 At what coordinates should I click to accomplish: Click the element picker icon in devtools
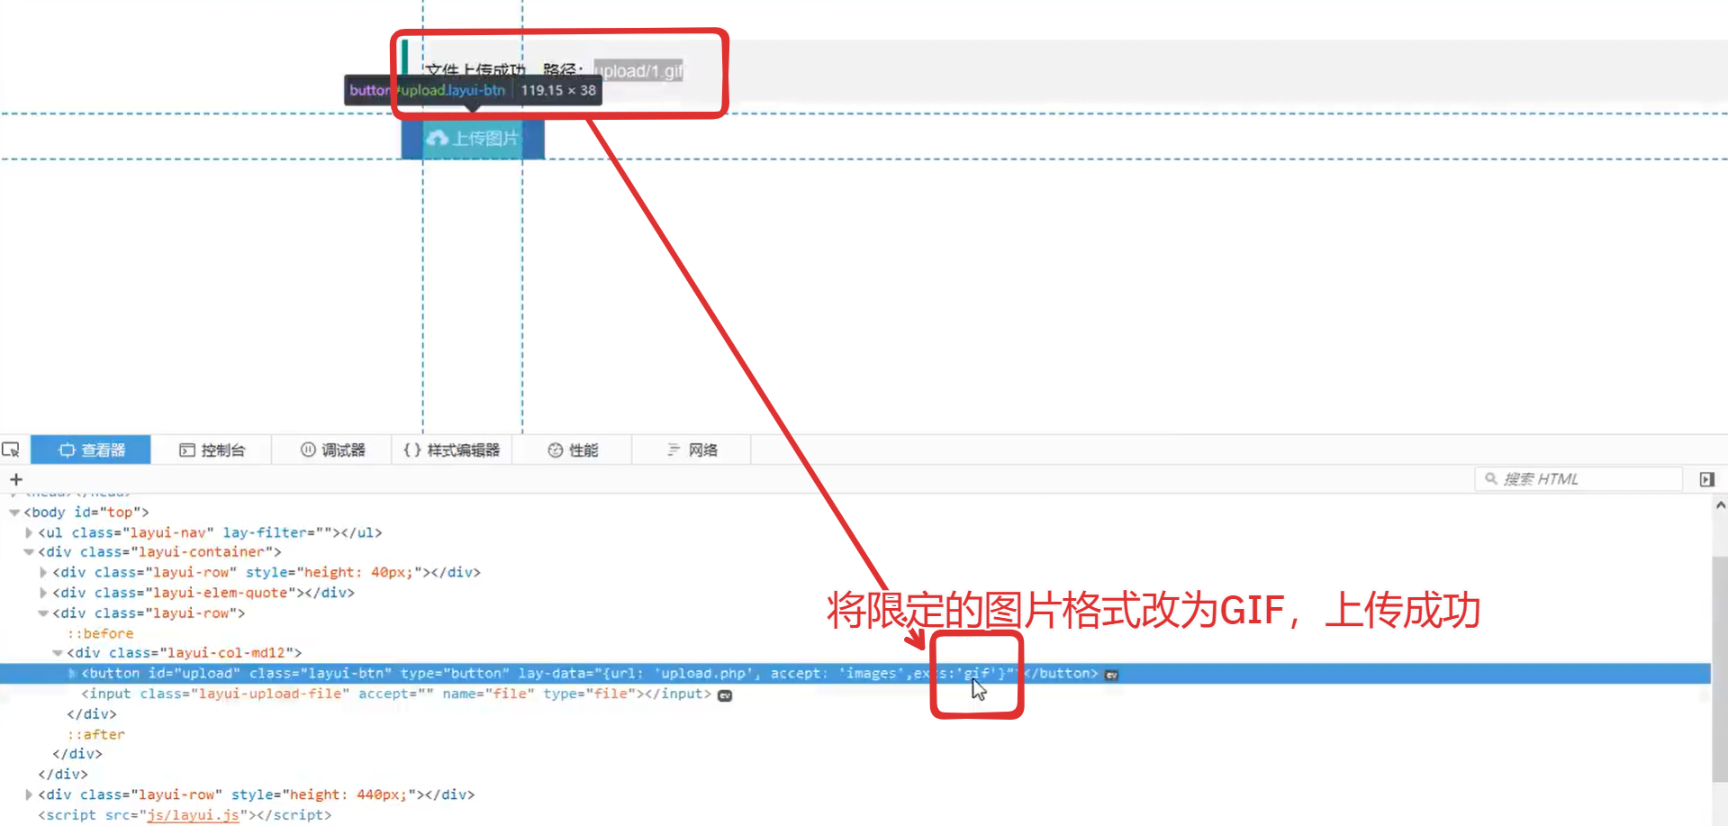pyautogui.click(x=11, y=449)
